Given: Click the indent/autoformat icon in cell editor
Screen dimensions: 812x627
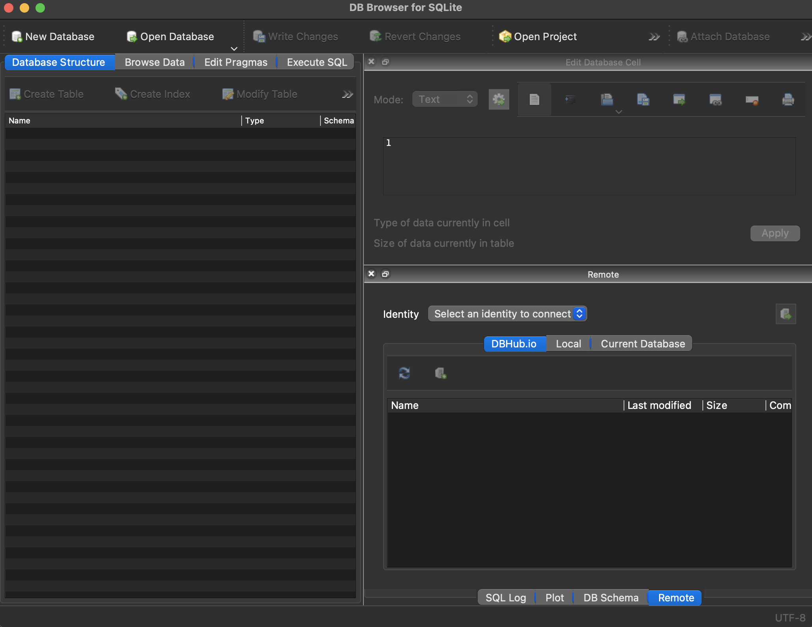Looking at the screenshot, I should point(570,100).
